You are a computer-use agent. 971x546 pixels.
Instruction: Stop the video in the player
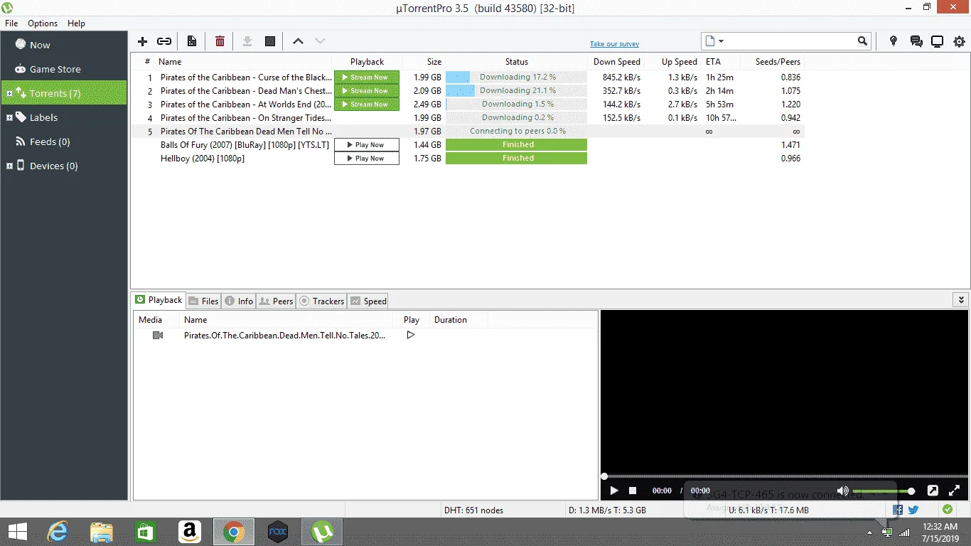click(x=633, y=491)
